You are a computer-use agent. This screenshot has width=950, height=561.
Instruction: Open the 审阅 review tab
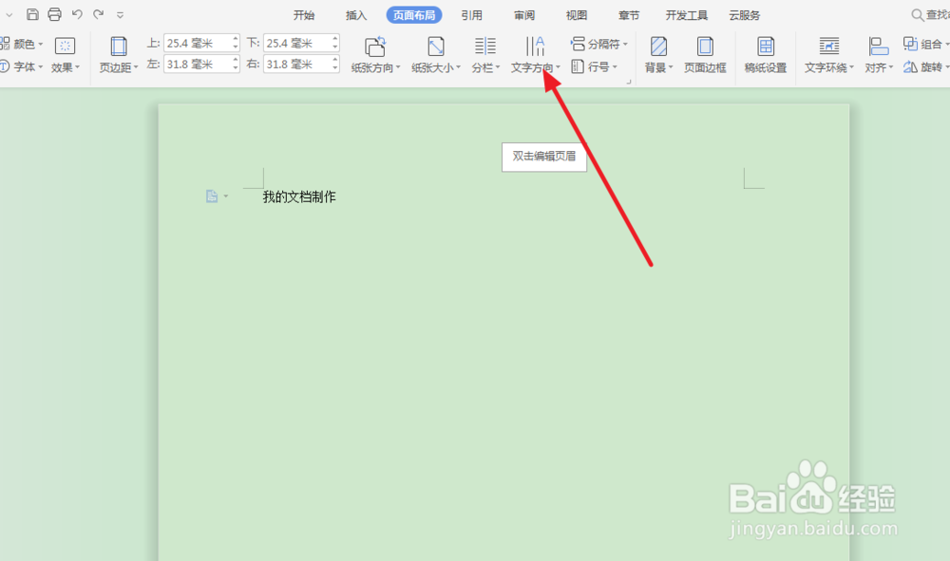click(524, 15)
